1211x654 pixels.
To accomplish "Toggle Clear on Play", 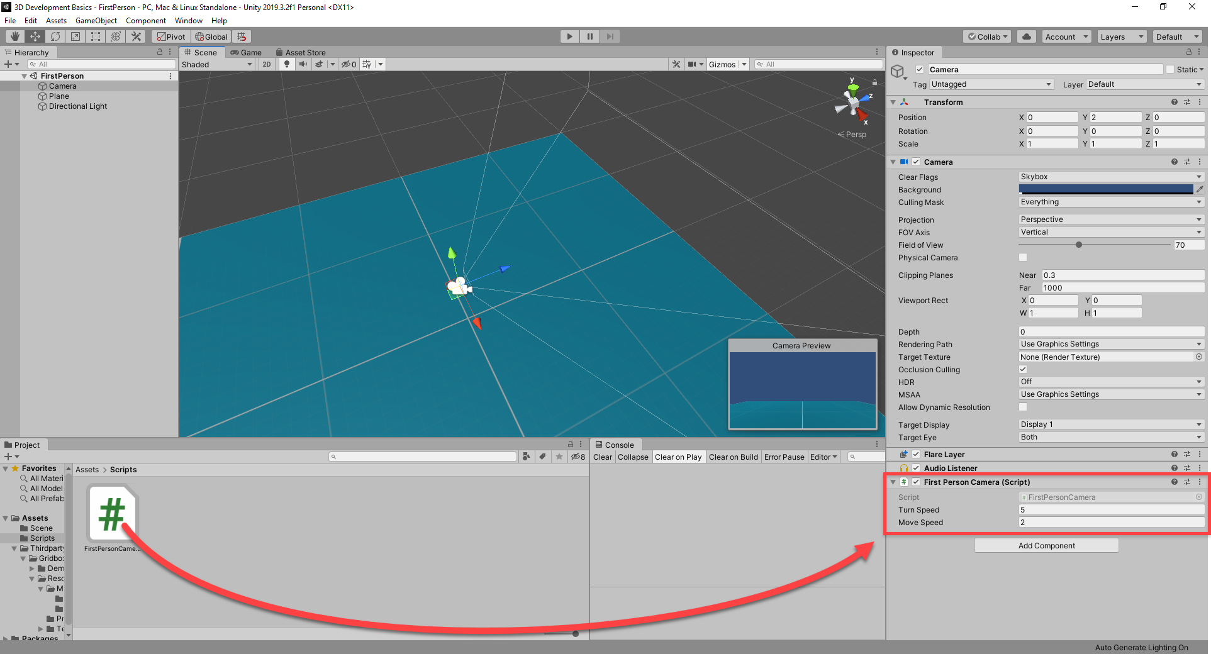I will pyautogui.click(x=678, y=457).
